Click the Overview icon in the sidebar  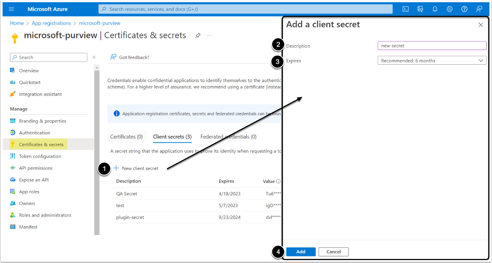(13, 71)
